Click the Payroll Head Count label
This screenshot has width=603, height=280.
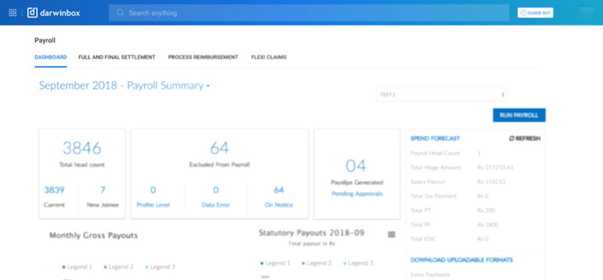pos(435,154)
